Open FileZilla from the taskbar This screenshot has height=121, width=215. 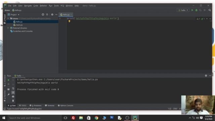73,118
